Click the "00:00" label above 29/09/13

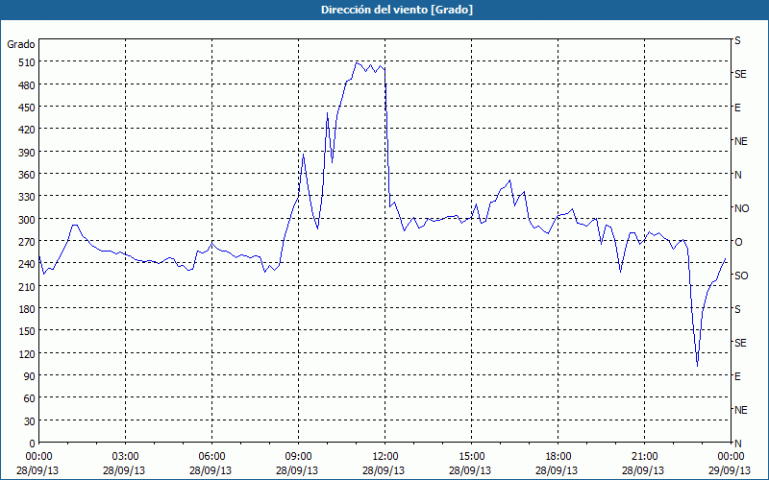click(731, 457)
